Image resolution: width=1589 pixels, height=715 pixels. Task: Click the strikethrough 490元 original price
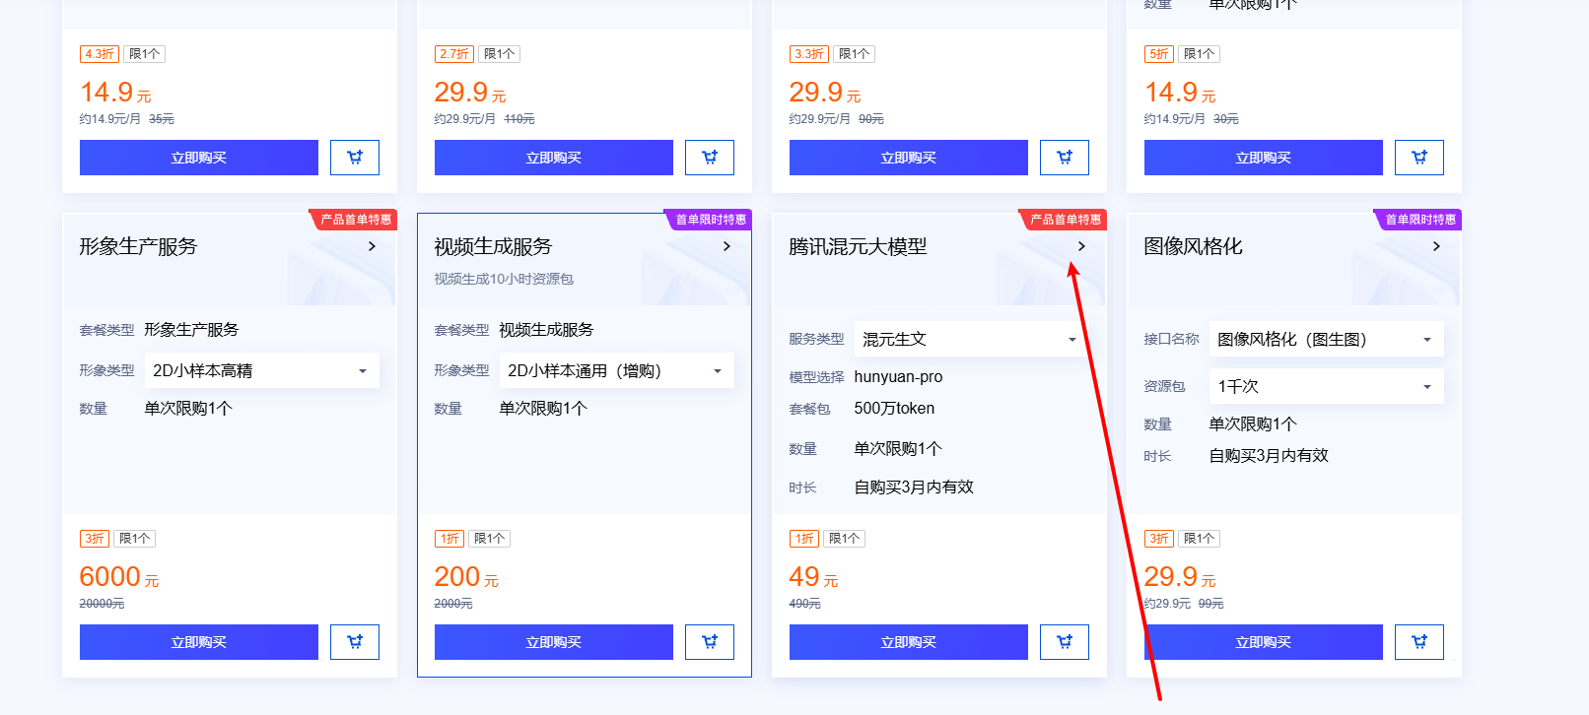click(805, 604)
